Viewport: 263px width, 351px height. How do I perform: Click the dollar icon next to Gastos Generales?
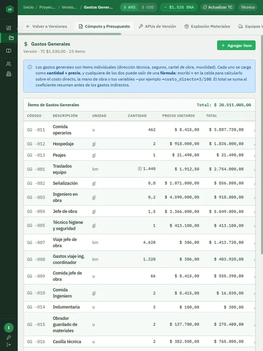pos(26,44)
